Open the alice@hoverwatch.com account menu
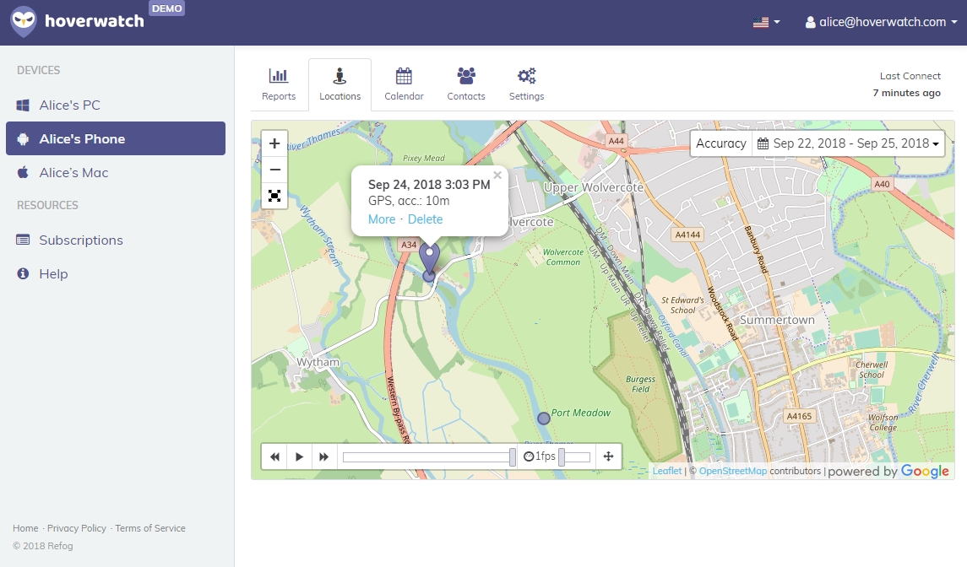 pyautogui.click(x=881, y=22)
